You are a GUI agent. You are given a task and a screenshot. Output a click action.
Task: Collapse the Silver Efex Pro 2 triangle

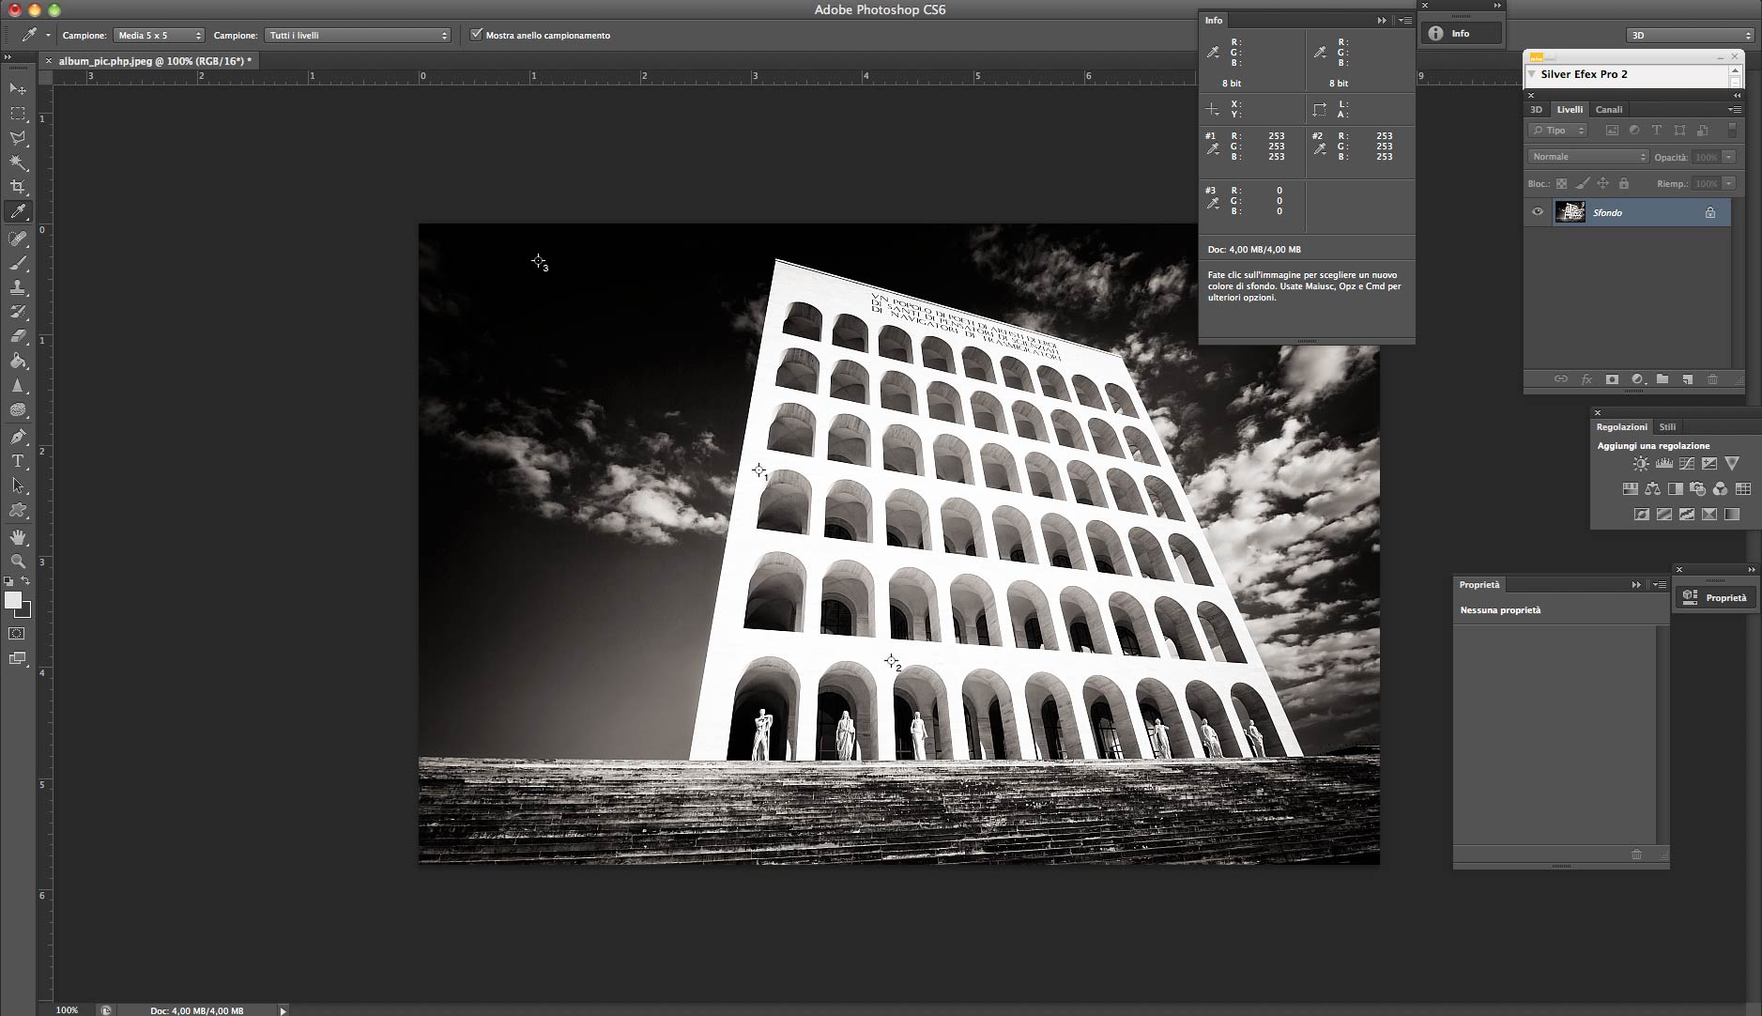(x=1532, y=74)
